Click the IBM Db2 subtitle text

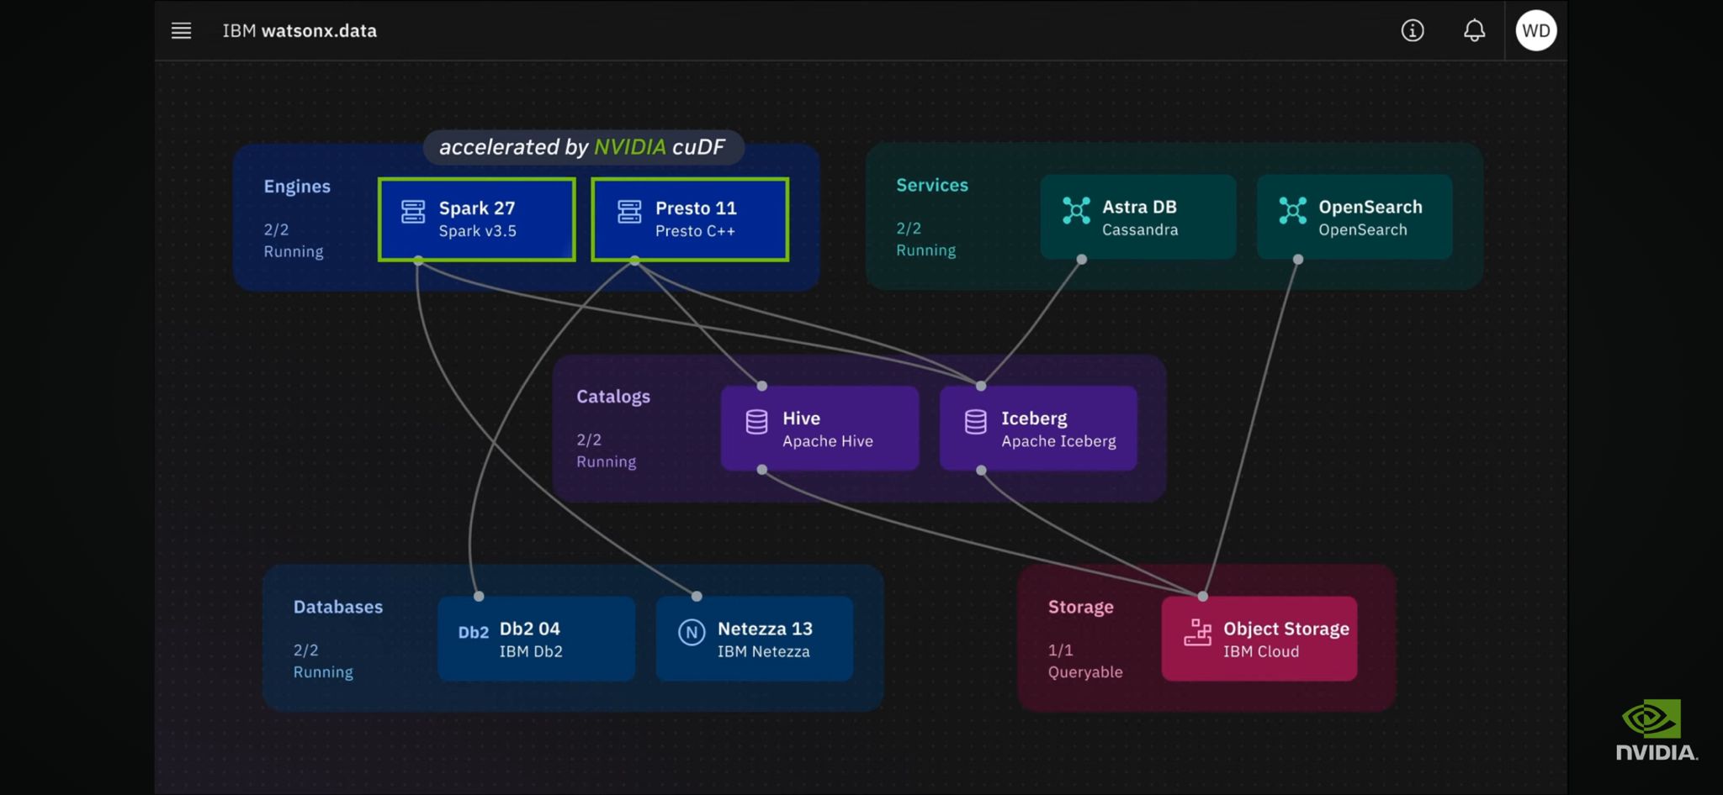click(531, 651)
